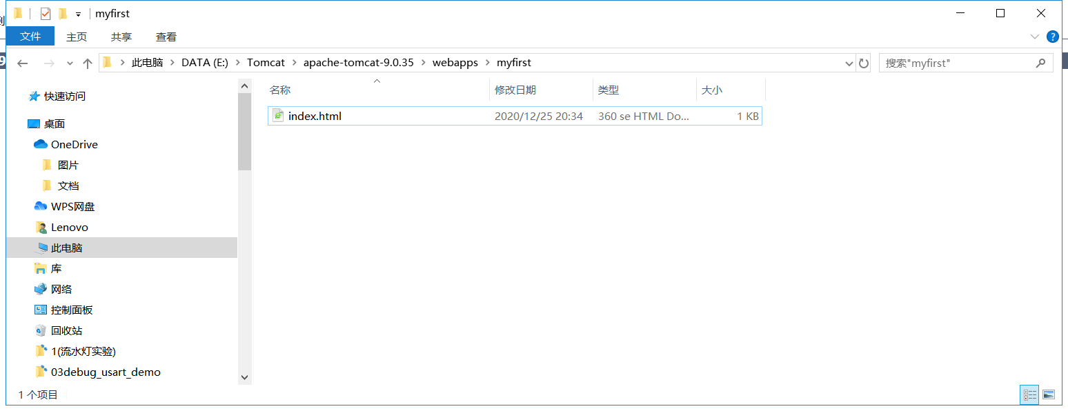Viewport: 1068px width, 411px height.
Task: Switch to the 查看 ribbon tab
Action: pyautogui.click(x=166, y=37)
